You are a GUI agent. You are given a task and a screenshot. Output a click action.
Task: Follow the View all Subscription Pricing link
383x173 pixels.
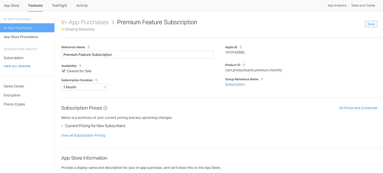point(83,135)
